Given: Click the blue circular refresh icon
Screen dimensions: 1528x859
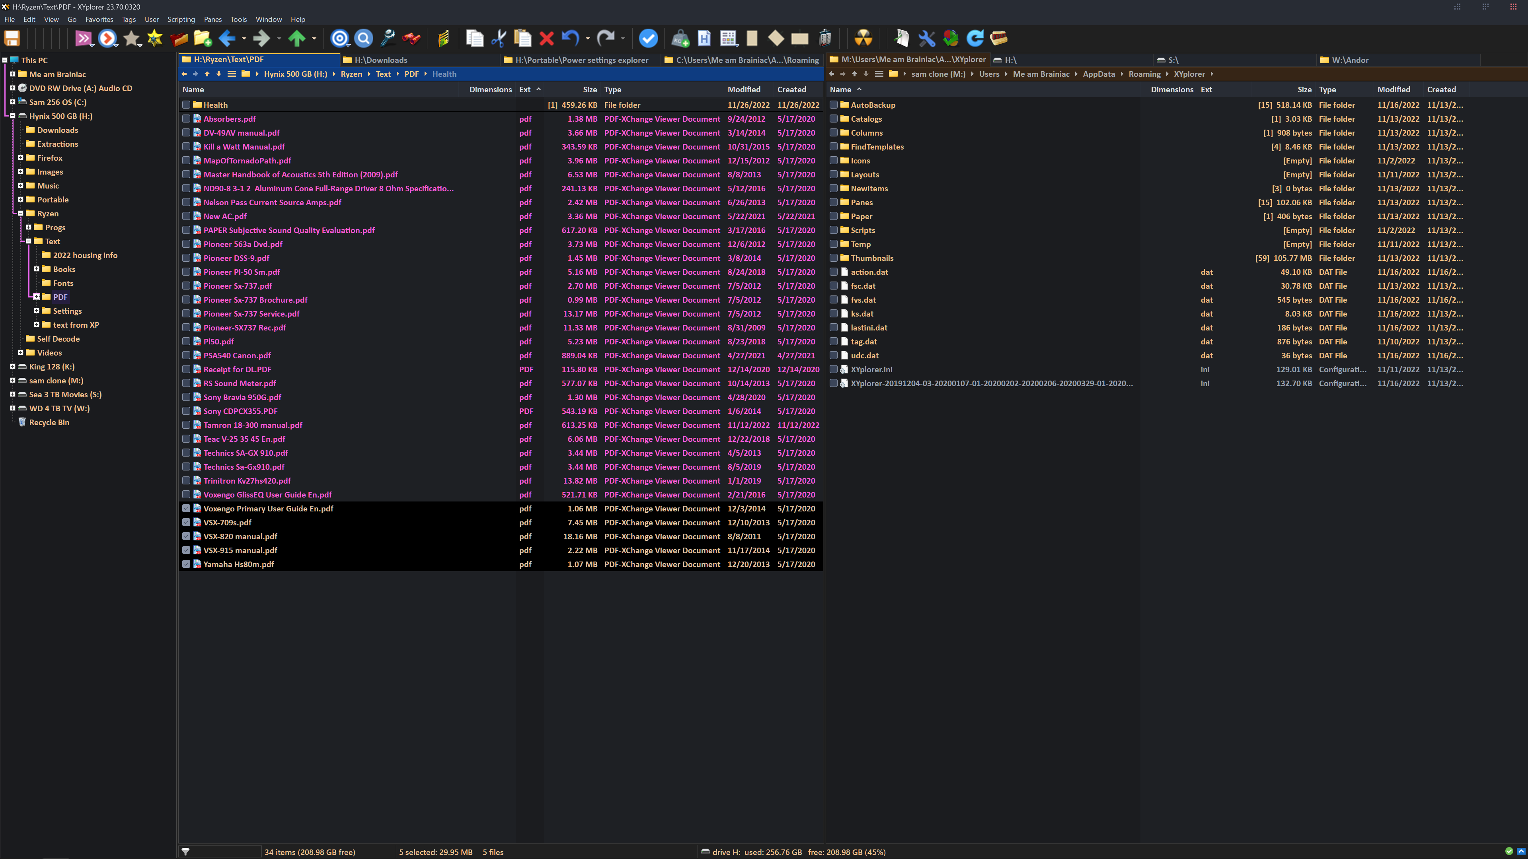Looking at the screenshot, I should pyautogui.click(x=974, y=39).
